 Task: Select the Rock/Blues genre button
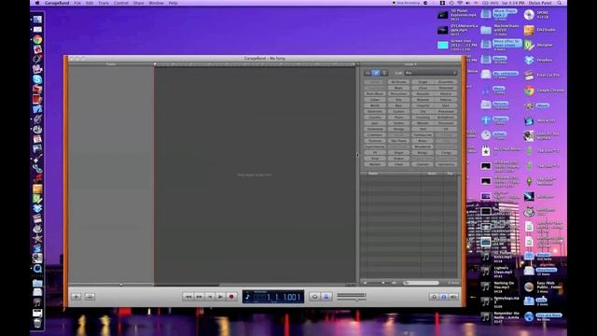[375, 93]
